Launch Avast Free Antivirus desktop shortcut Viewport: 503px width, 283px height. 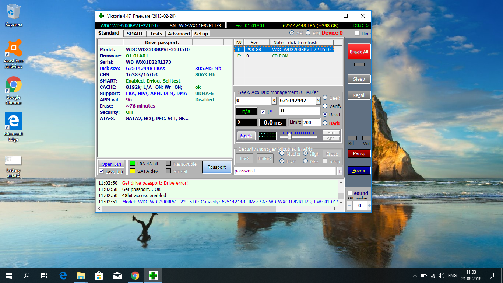(14, 54)
